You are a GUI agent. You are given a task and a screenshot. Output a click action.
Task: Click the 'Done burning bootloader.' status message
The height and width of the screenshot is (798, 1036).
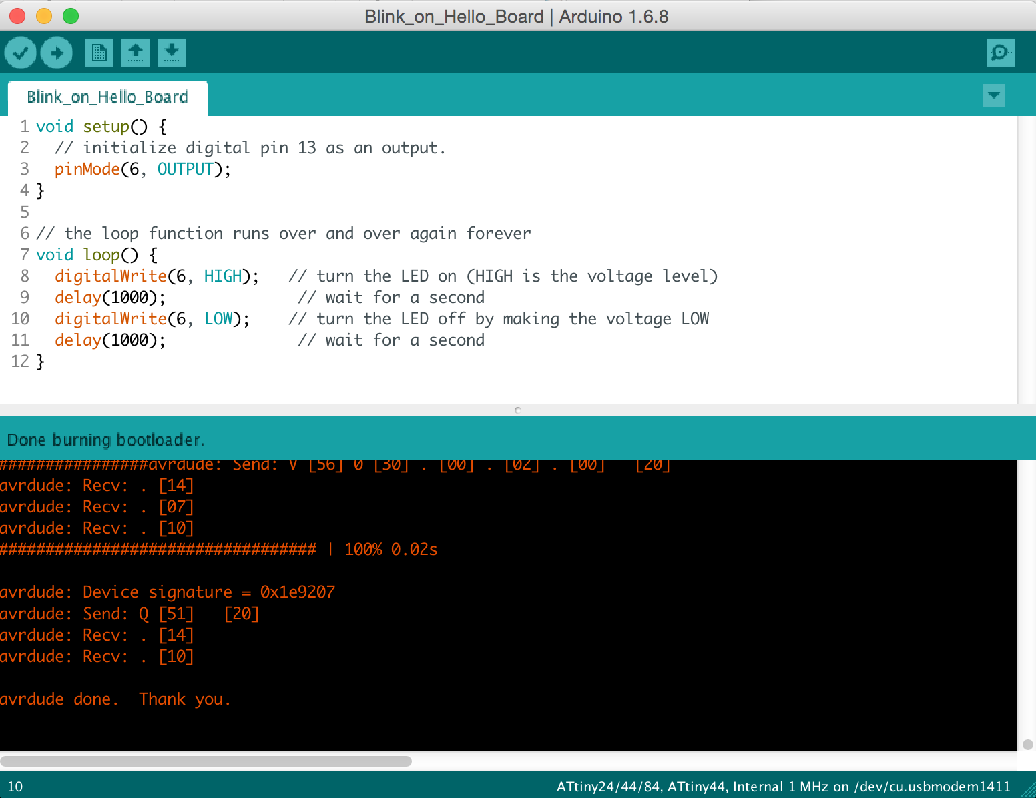106,440
